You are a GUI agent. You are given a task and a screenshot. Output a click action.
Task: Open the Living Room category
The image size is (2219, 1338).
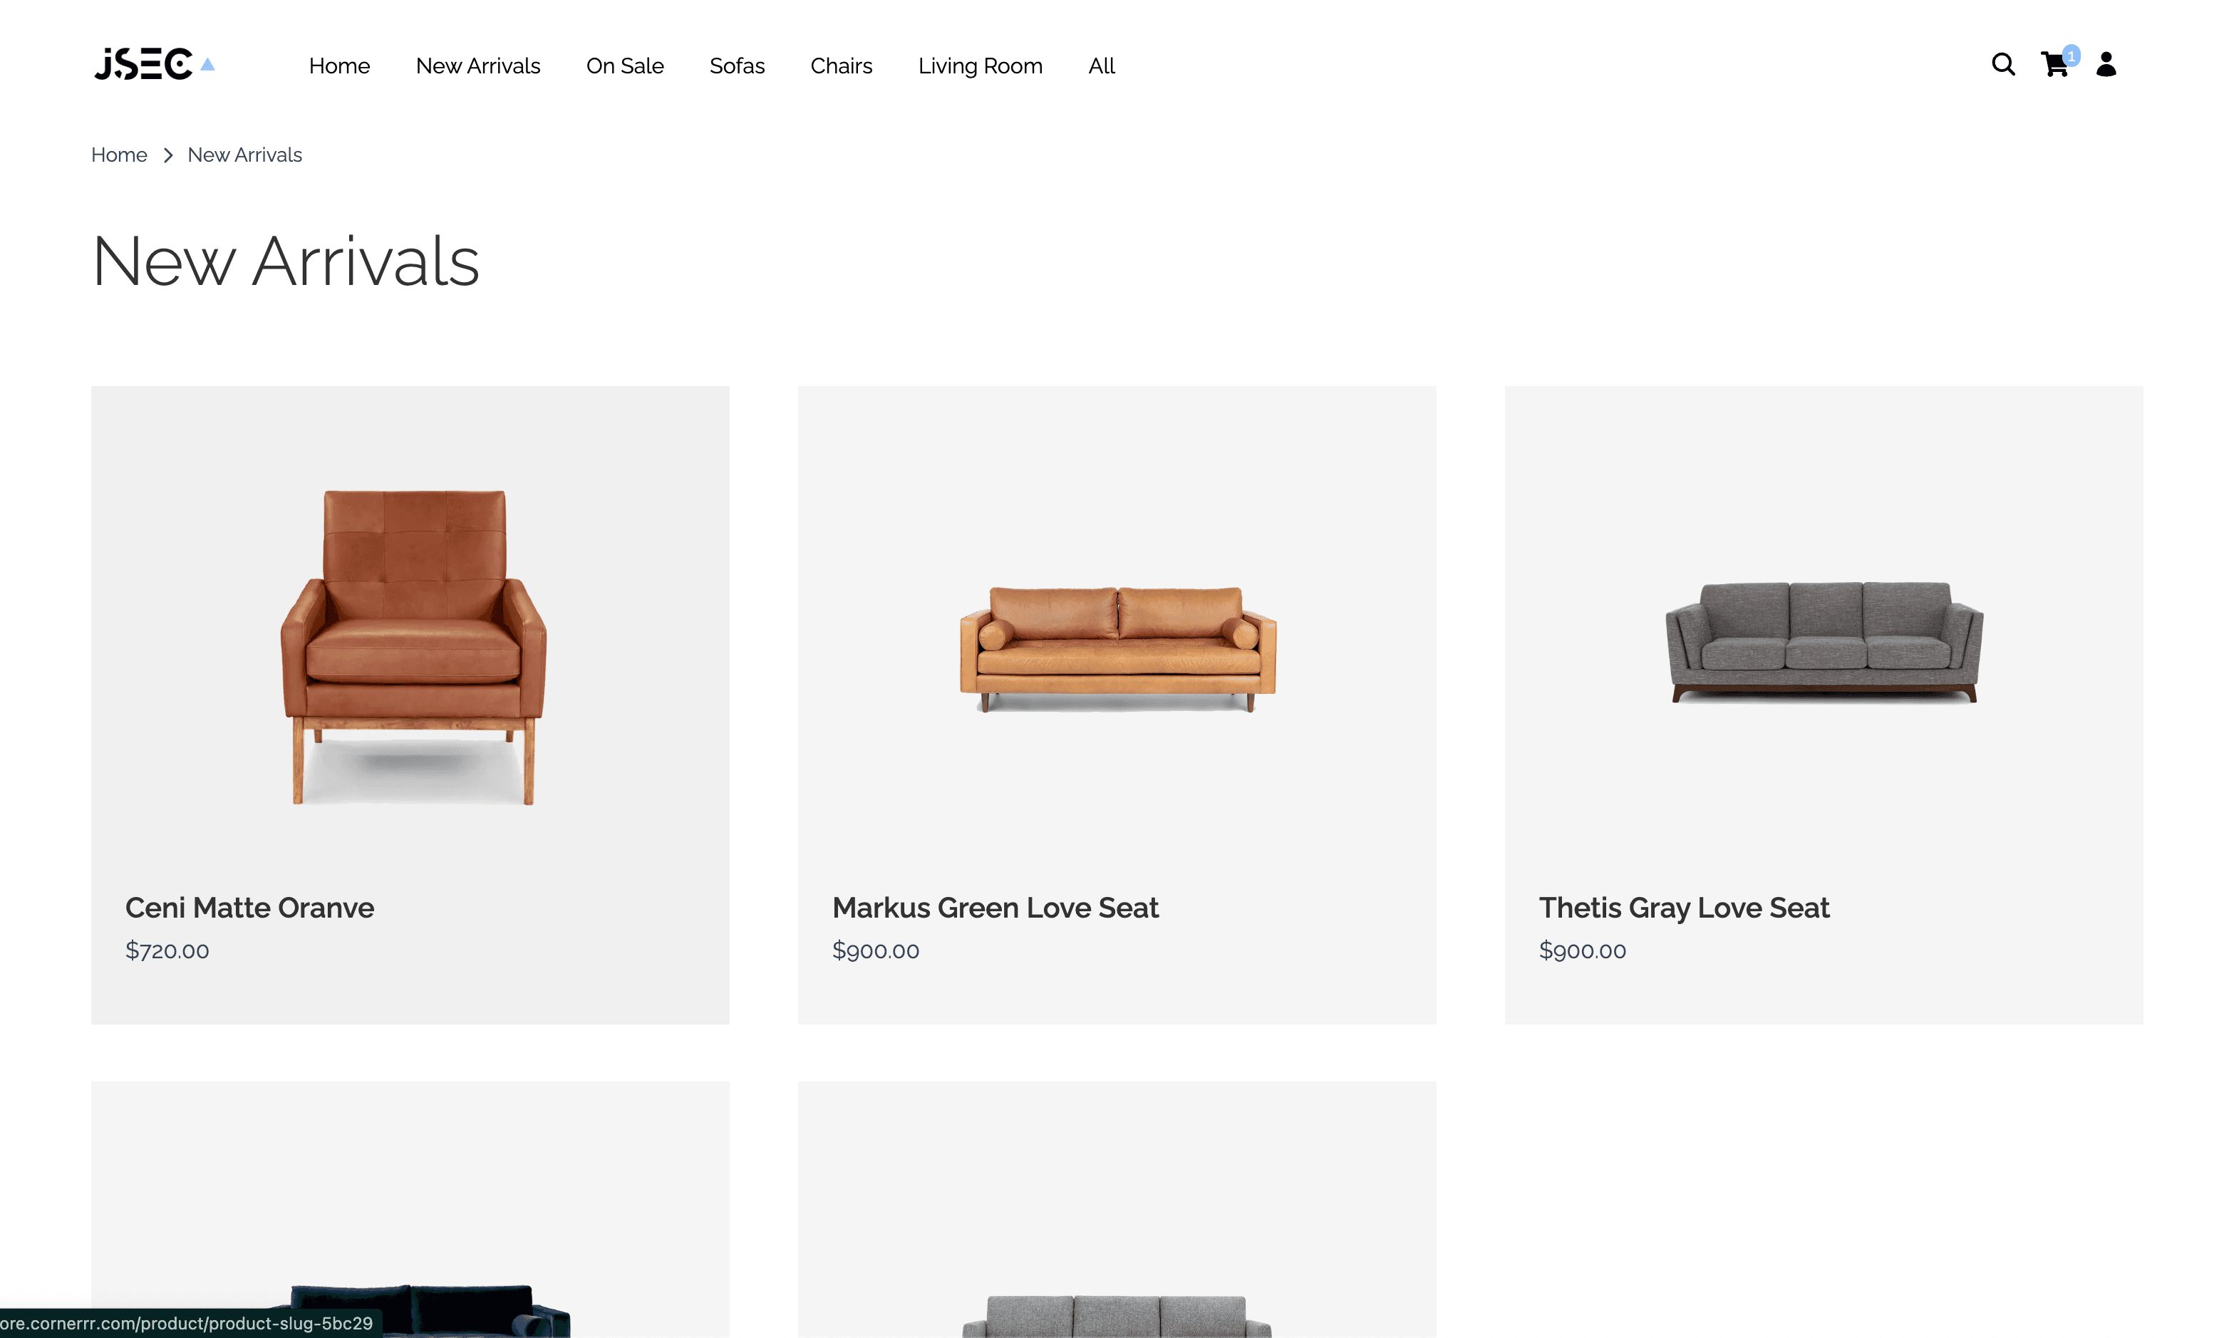pos(980,66)
